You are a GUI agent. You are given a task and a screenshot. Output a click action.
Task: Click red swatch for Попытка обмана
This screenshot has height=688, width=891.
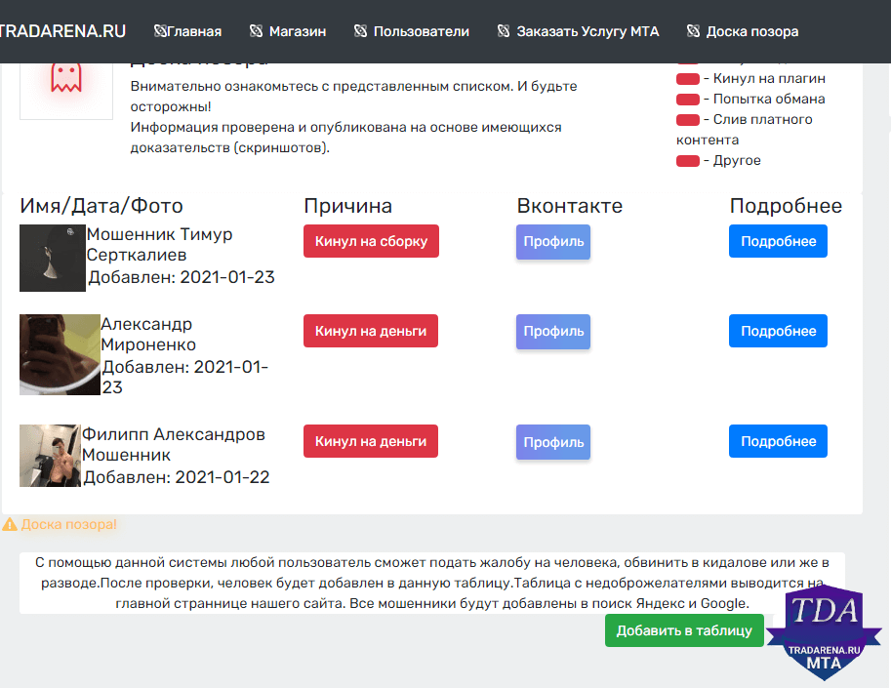(x=688, y=100)
